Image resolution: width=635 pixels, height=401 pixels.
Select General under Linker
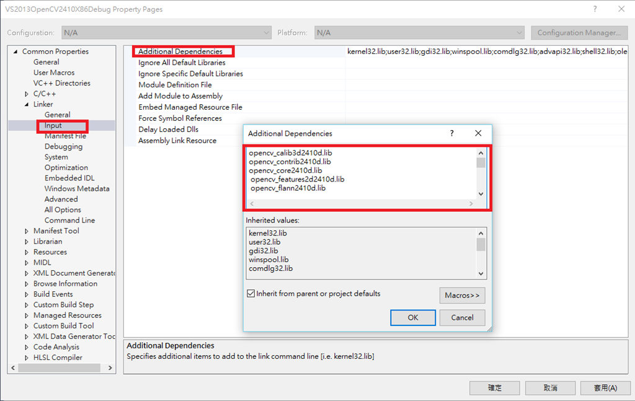[58, 115]
